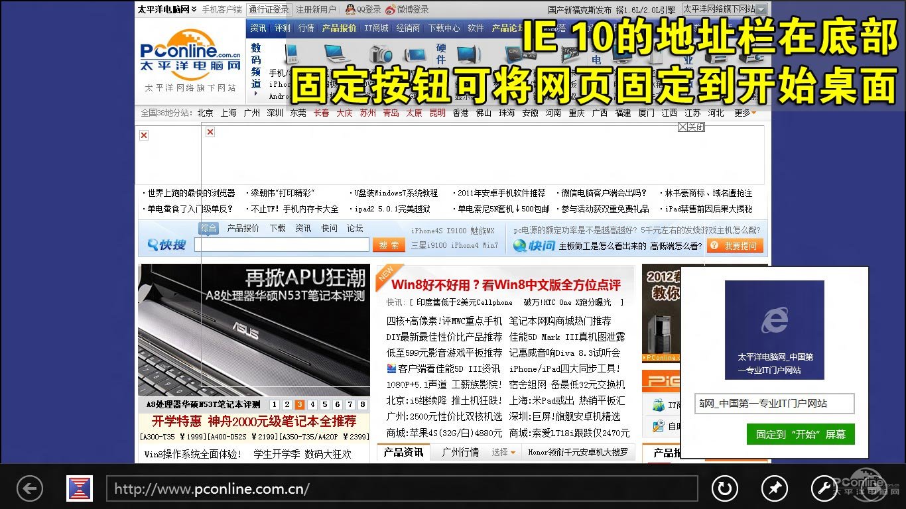906x509 pixels.
Task: Open IT商城 in the nav bar
Action: 376,28
